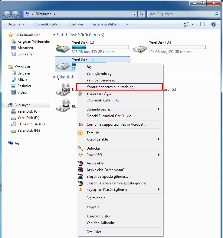
Task: Click the Back navigation arrow
Action: (7, 14)
